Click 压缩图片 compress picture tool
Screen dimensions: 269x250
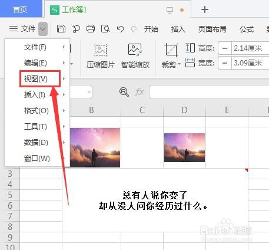point(101,56)
